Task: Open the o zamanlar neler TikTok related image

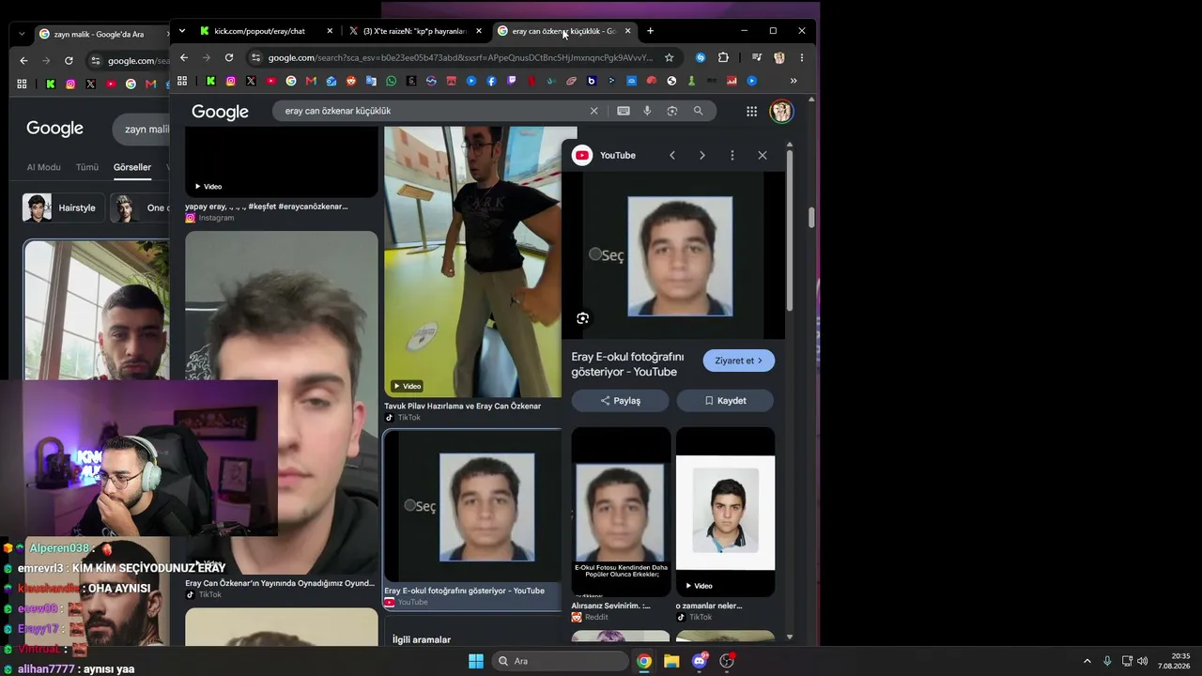Action: pyautogui.click(x=725, y=512)
